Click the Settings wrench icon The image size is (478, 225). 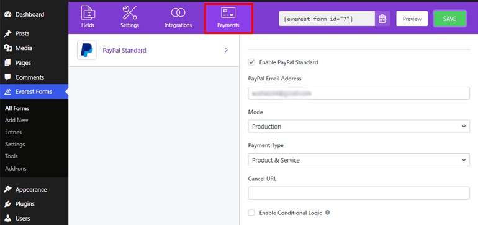tap(130, 12)
